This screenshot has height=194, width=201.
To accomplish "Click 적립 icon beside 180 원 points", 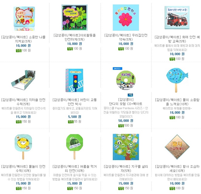I will click(172, 118).
